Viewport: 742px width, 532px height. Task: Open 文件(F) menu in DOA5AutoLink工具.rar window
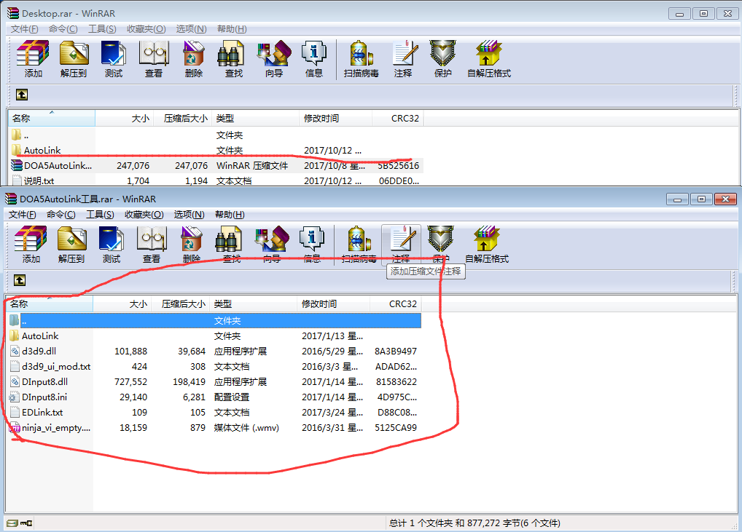tap(23, 215)
